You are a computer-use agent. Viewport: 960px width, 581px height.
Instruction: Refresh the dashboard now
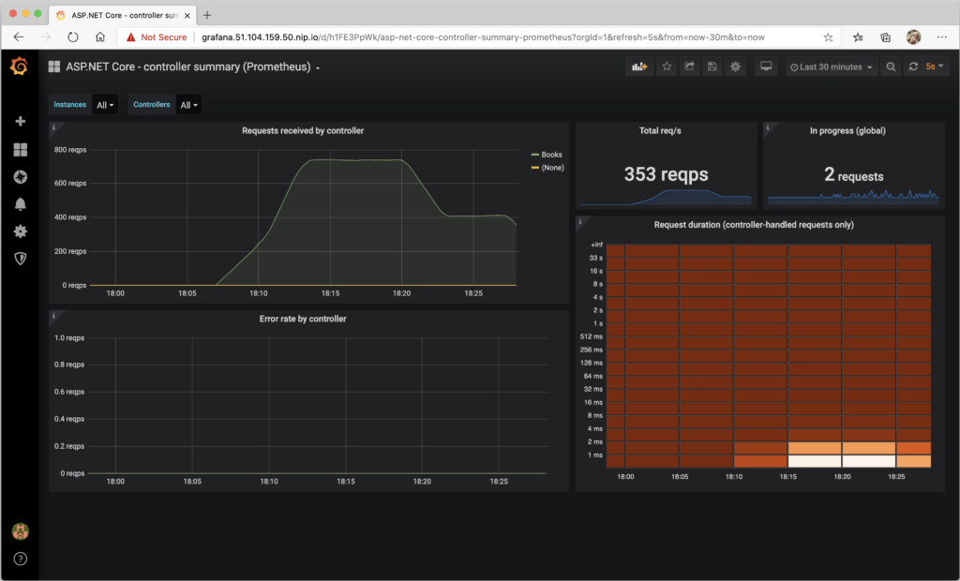click(913, 67)
